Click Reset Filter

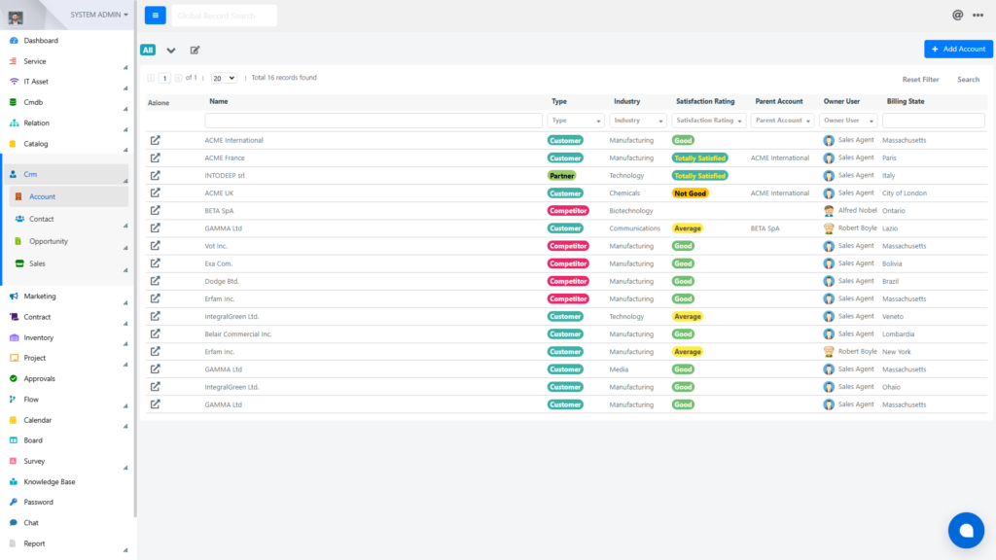click(x=920, y=80)
